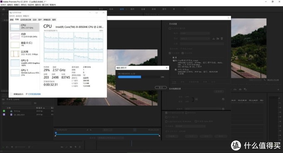
Task: Click the export preview playhead marker
Action: click(56, 133)
